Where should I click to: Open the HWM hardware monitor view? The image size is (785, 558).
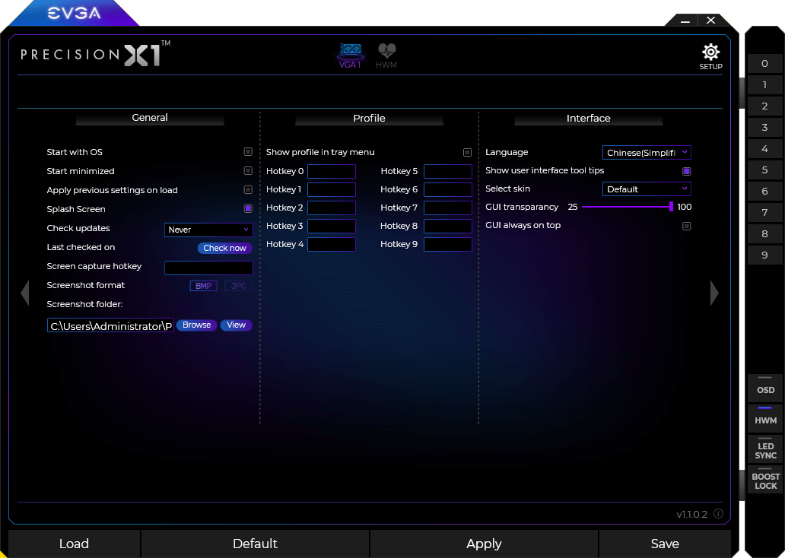click(x=386, y=56)
